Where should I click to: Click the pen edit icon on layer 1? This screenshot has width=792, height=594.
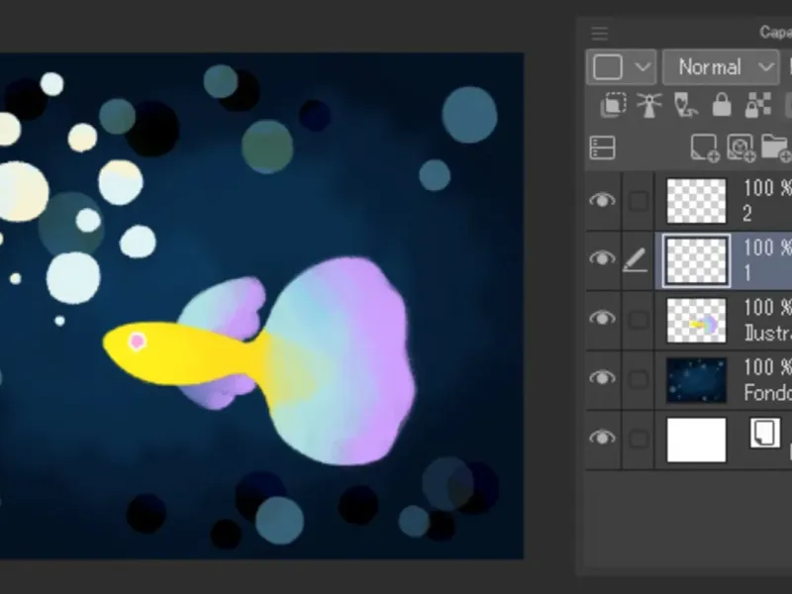coord(636,259)
